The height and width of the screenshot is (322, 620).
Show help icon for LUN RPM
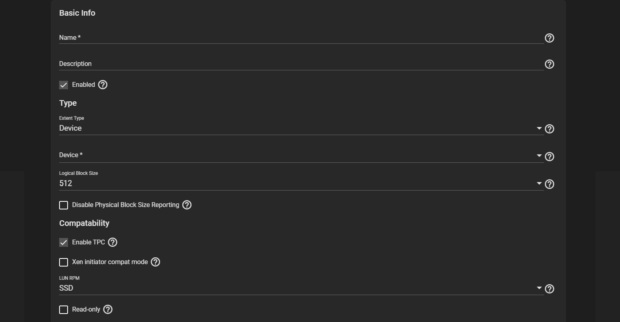tap(549, 289)
